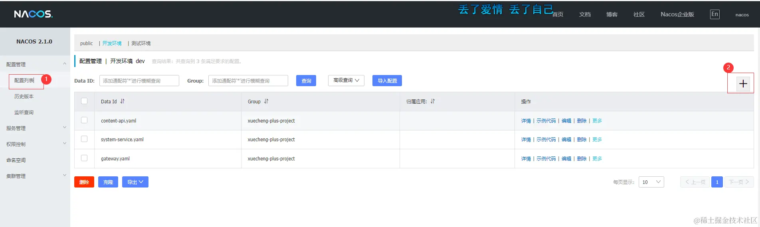Check the content-api.yaml row checkbox
The width and height of the screenshot is (760, 227).
84,120
